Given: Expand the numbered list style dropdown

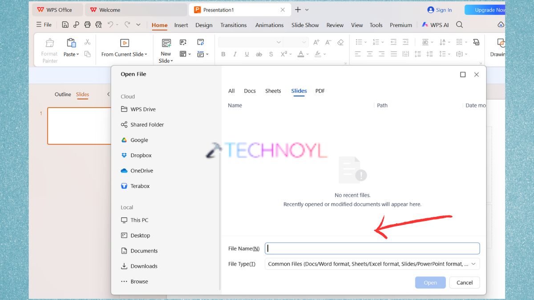Looking at the screenshot, I should pyautogui.click(x=383, y=42).
